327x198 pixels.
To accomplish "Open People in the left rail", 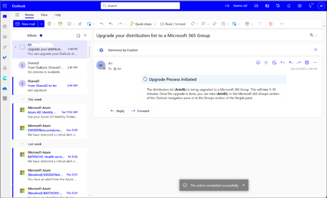I will click(x=5, y=37).
